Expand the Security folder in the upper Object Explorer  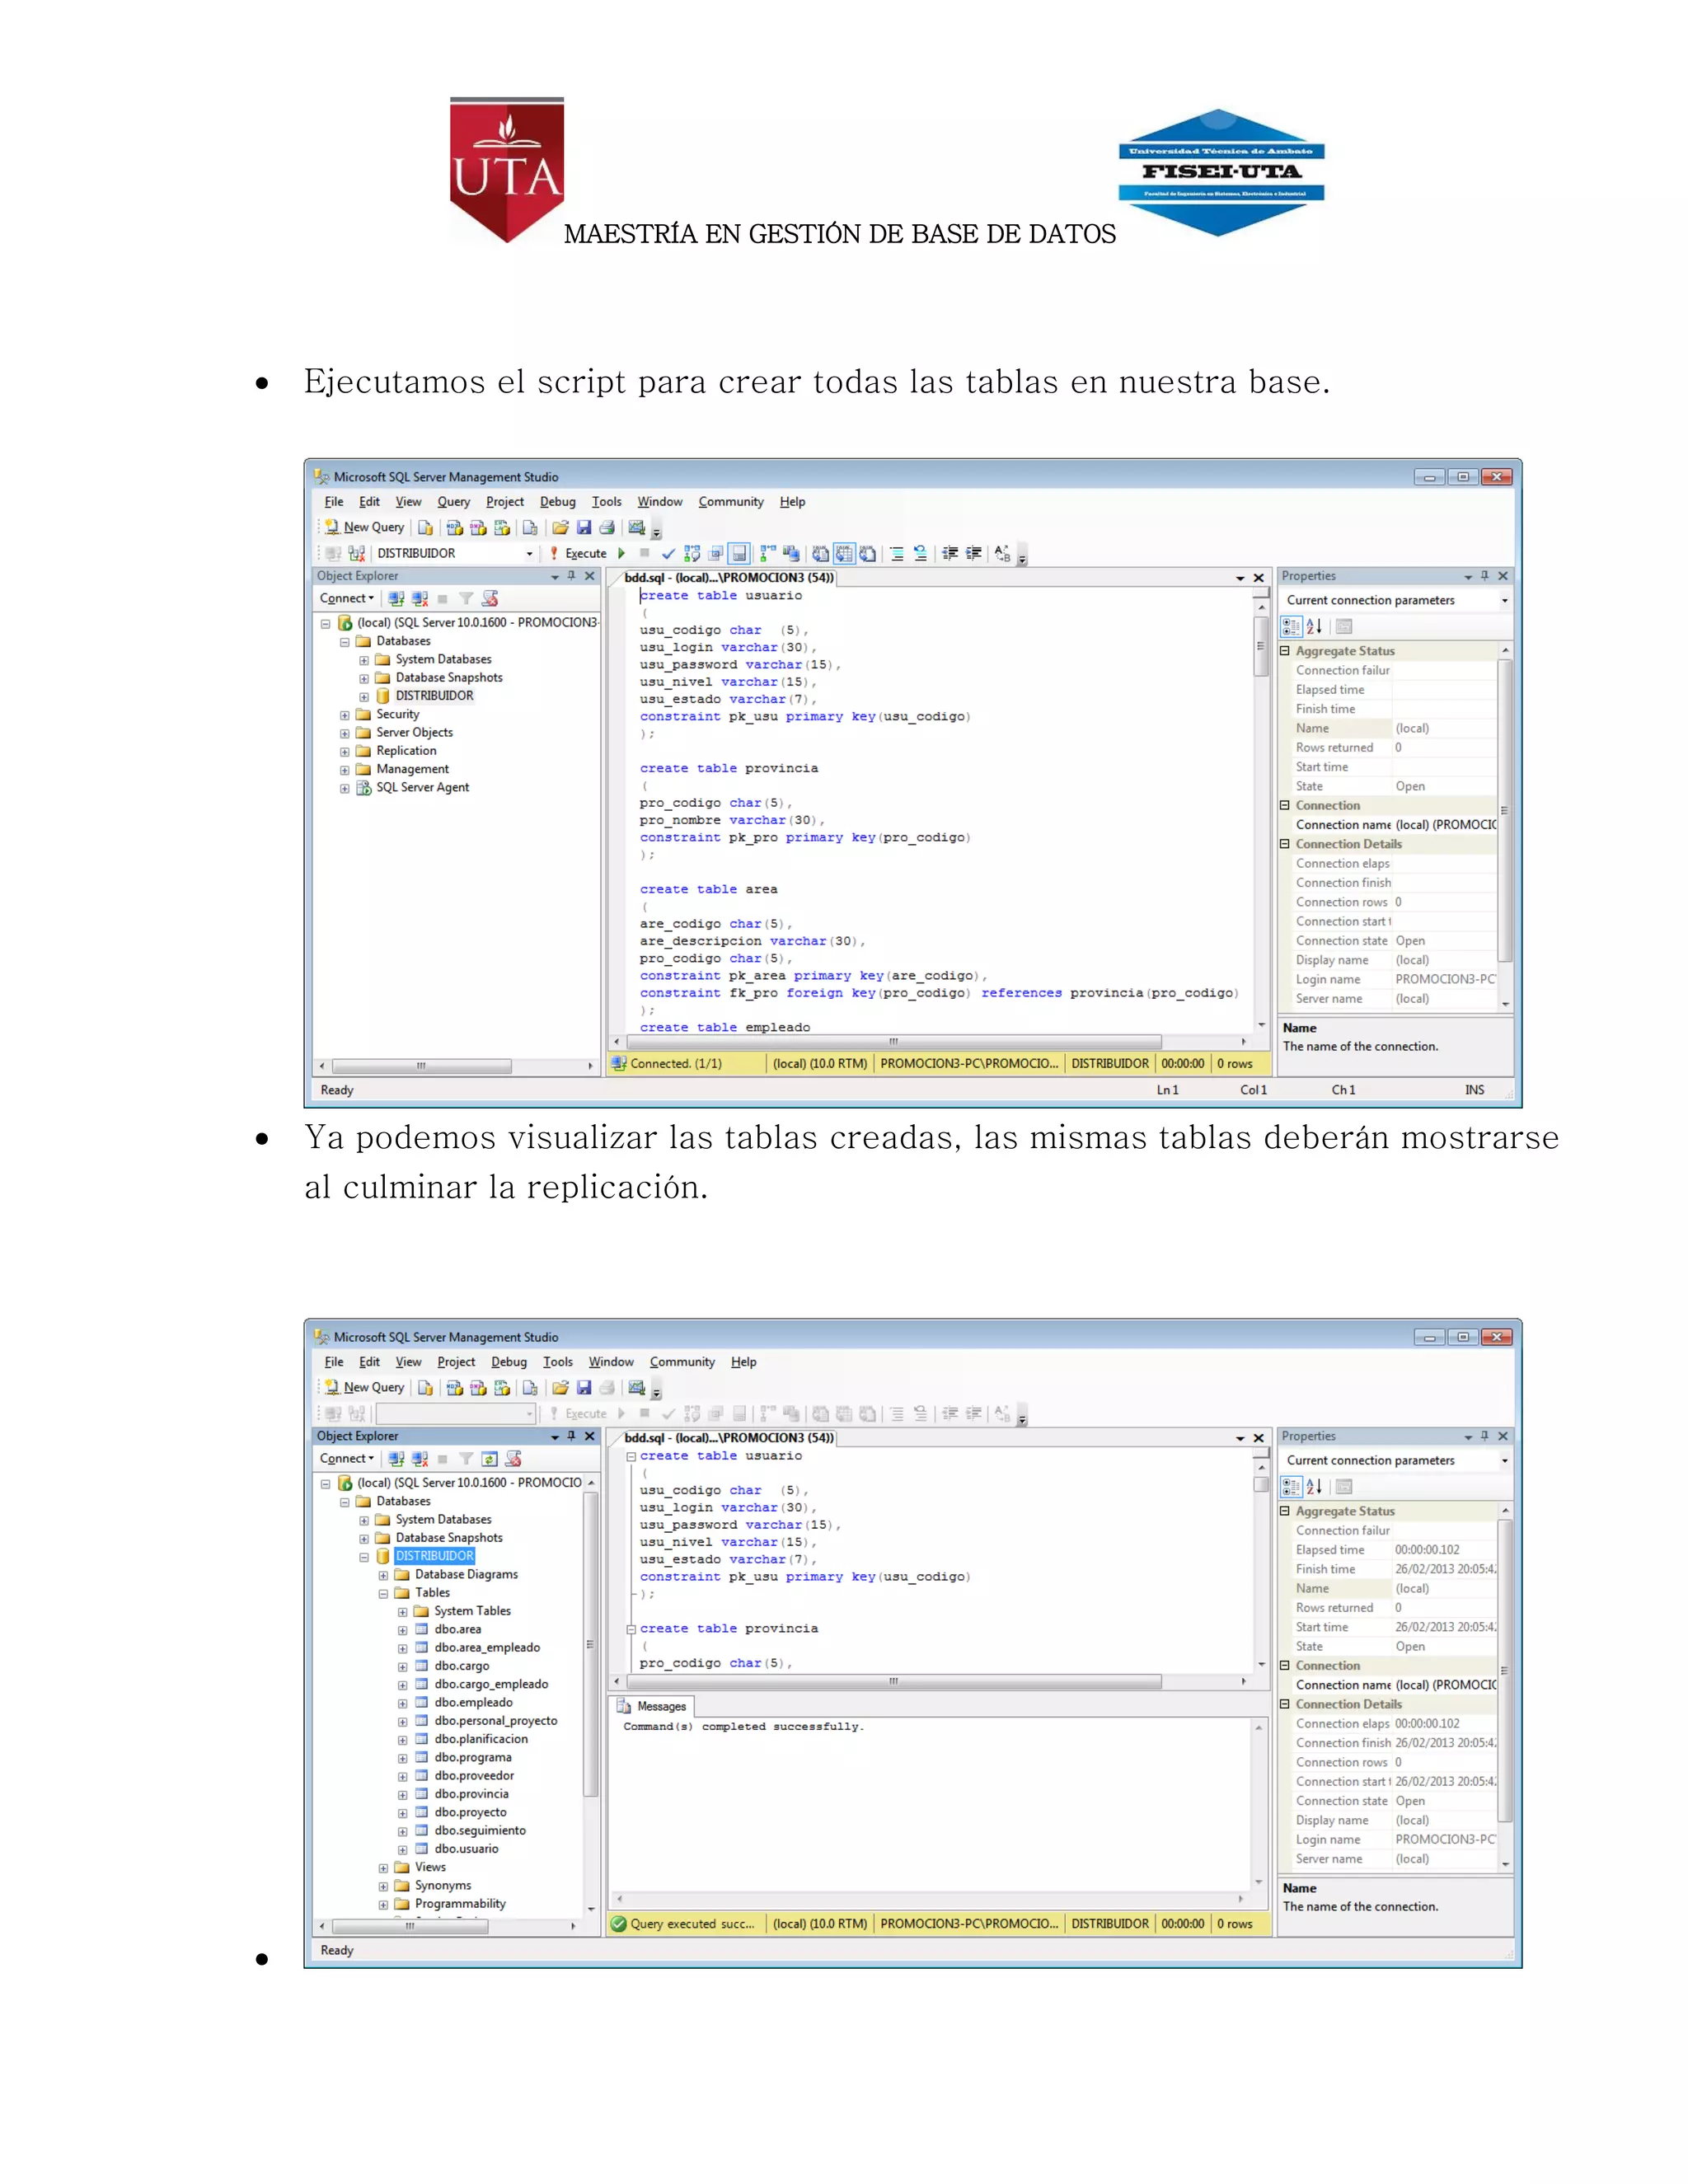[345, 715]
